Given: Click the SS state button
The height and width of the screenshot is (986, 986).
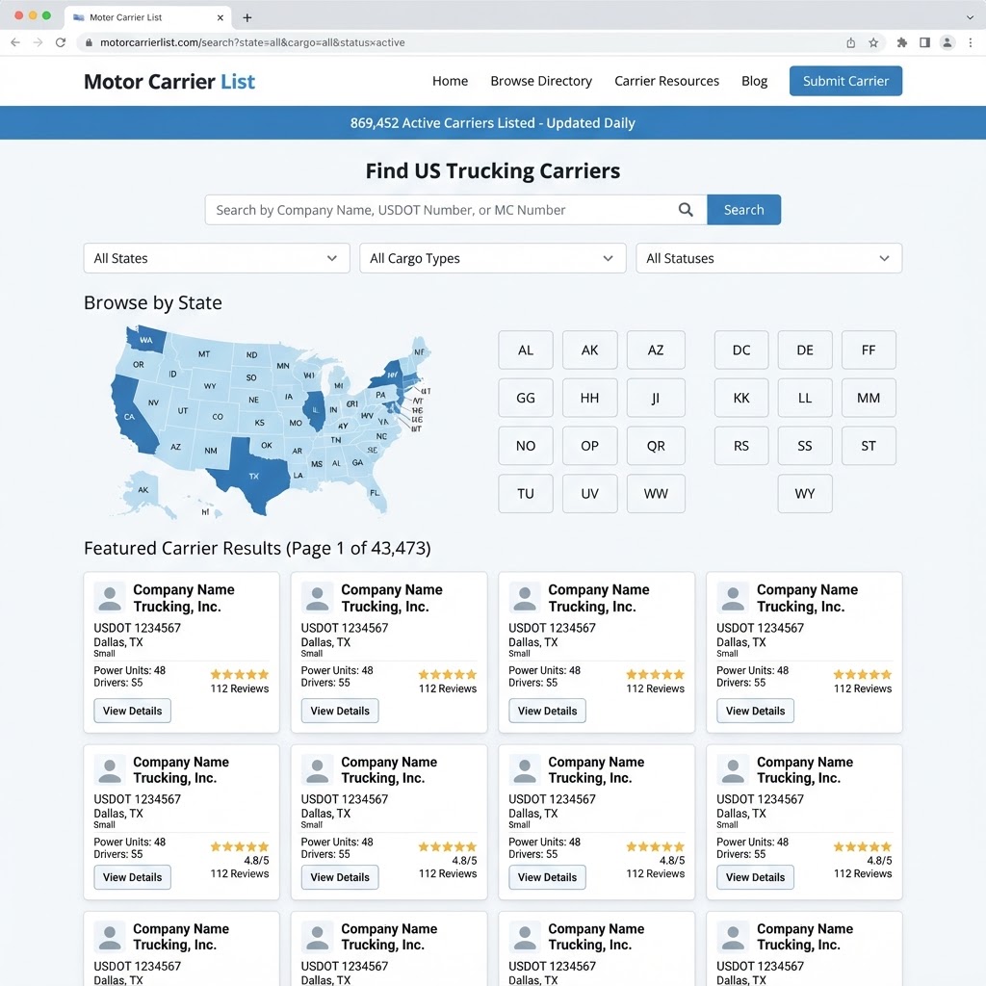Looking at the screenshot, I should pos(805,446).
